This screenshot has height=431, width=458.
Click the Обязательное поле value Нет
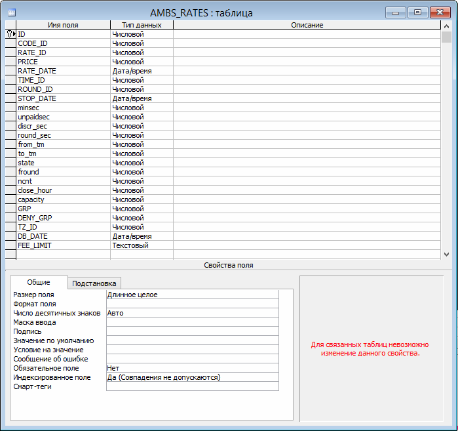click(192, 368)
